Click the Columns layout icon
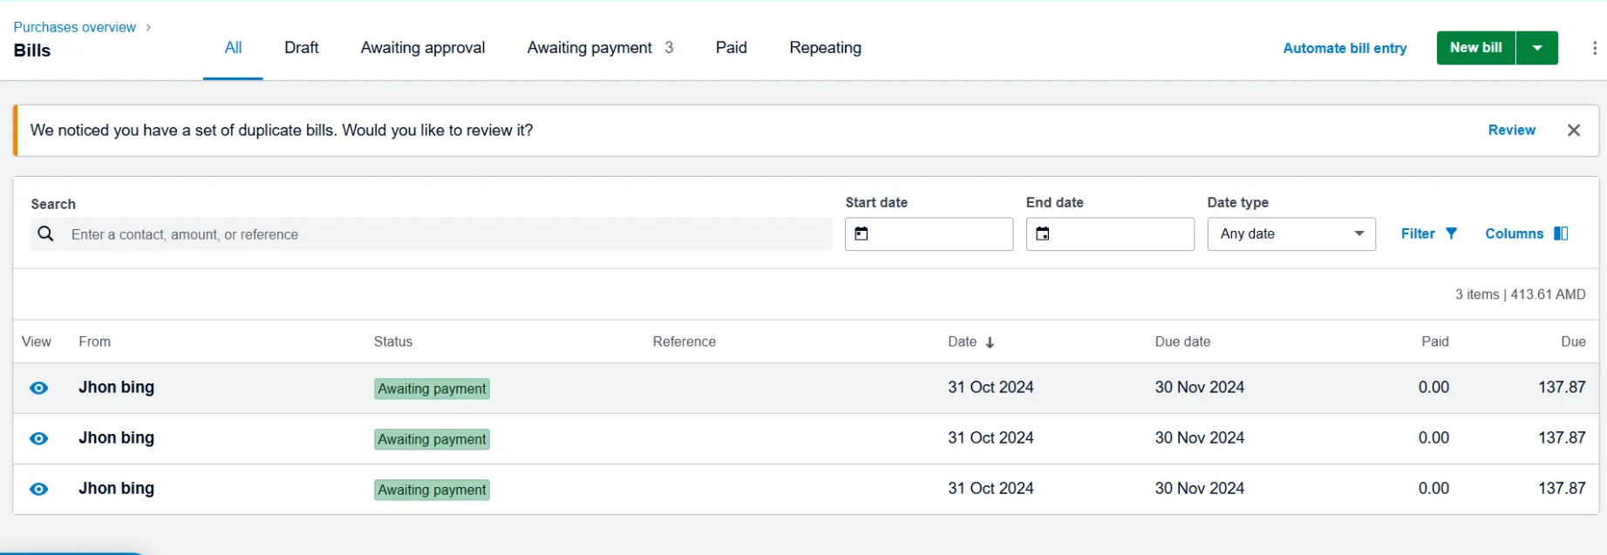The image size is (1607, 555). pos(1561,234)
